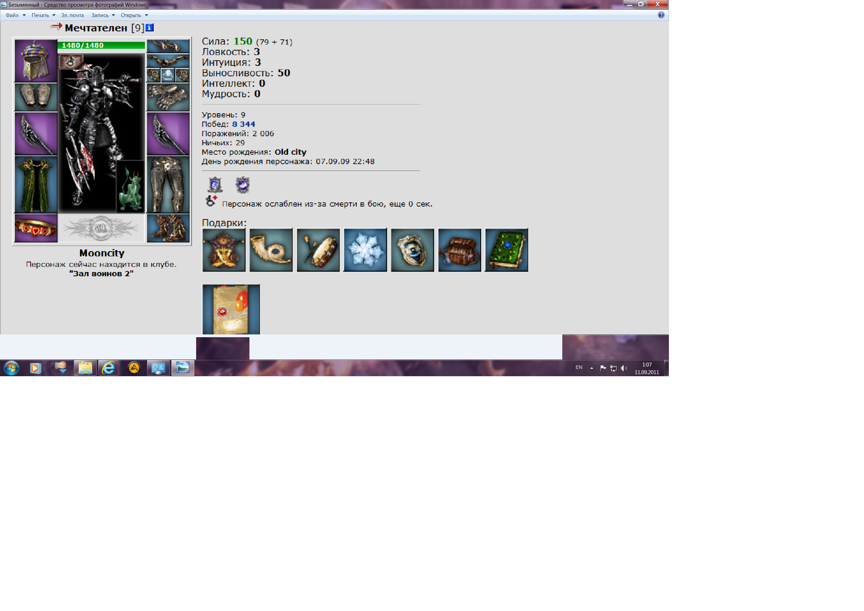Click the first ring slot

point(154,75)
